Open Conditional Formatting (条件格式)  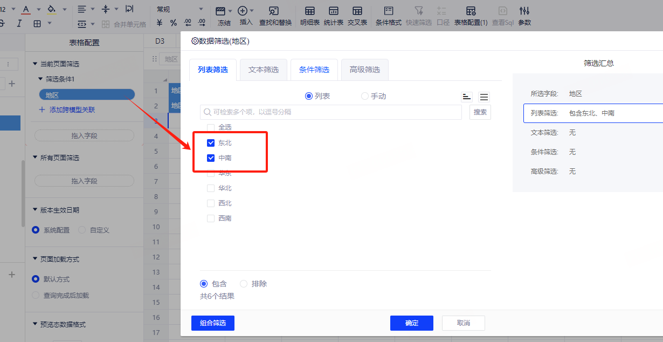[388, 16]
